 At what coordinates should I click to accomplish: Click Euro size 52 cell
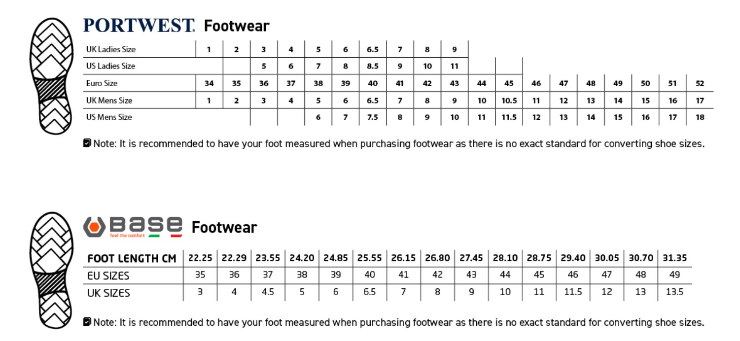700,83
